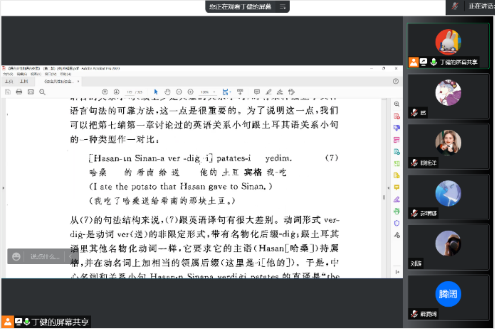This screenshot has height=329, width=495.
Task: Open the Protect shield tool in the side panel
Action: [397, 223]
